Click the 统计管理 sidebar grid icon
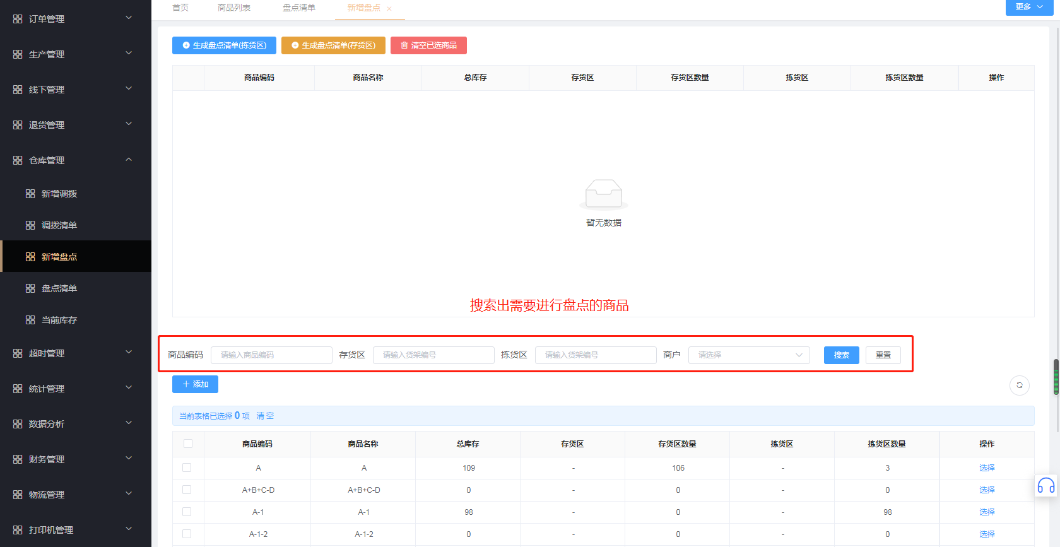 click(x=18, y=389)
